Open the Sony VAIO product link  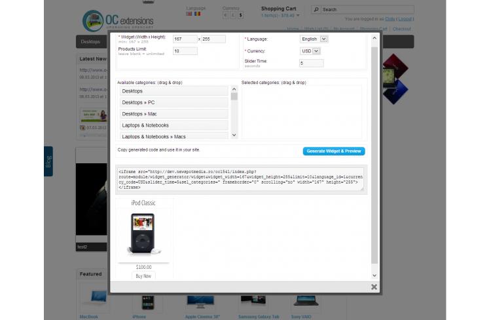(x=301, y=317)
